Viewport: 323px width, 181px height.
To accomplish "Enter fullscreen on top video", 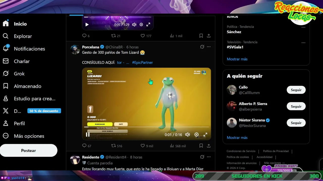I will (x=148, y=25).
